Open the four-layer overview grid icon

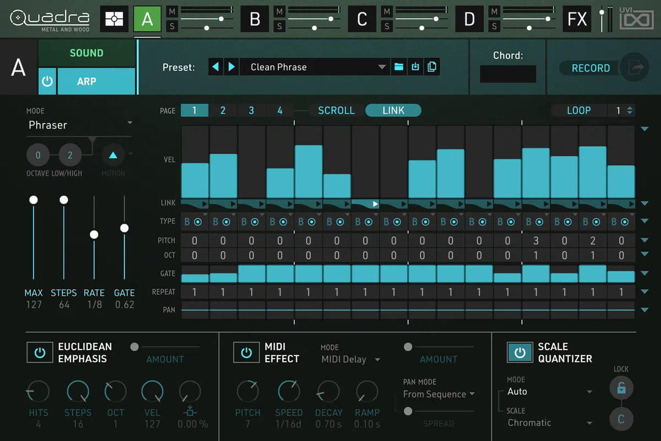point(114,19)
